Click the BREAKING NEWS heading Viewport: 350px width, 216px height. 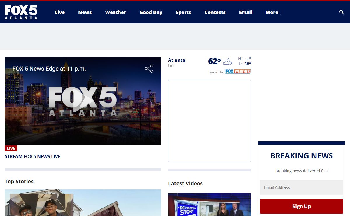(x=302, y=156)
